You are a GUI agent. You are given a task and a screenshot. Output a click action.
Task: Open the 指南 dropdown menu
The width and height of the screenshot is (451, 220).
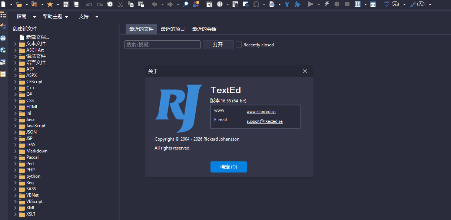[26, 17]
